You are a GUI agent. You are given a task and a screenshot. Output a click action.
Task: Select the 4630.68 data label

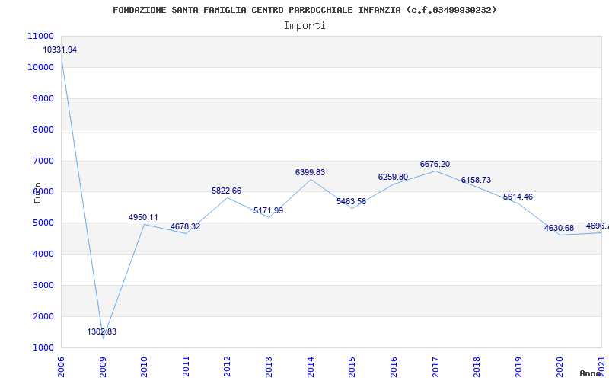point(559,228)
